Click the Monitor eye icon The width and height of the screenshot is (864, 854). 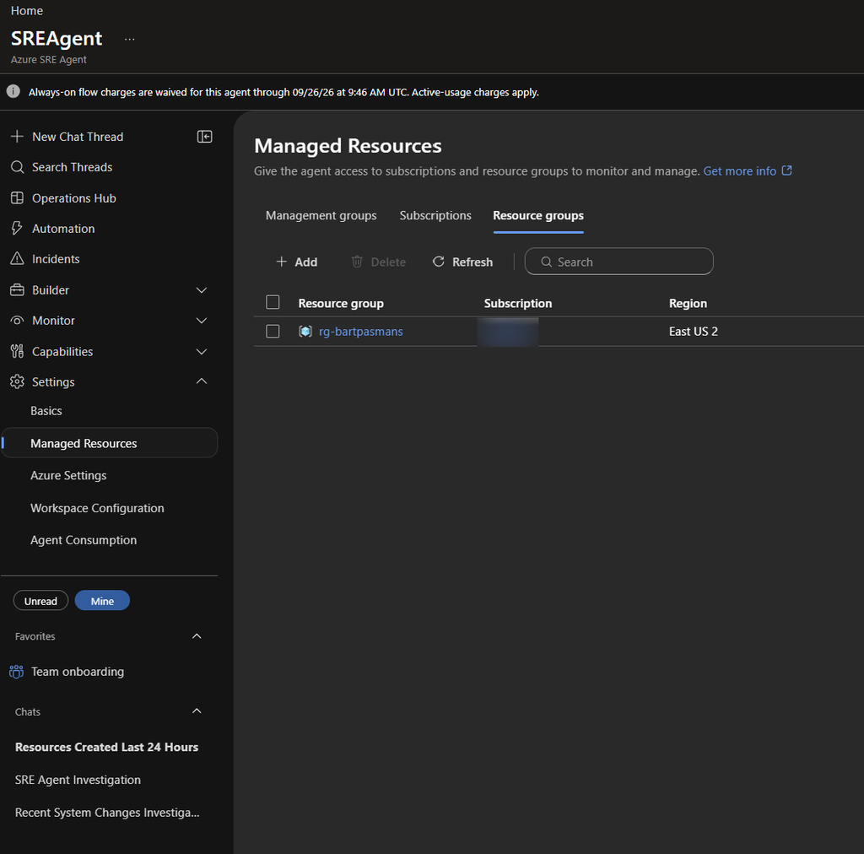coord(17,320)
